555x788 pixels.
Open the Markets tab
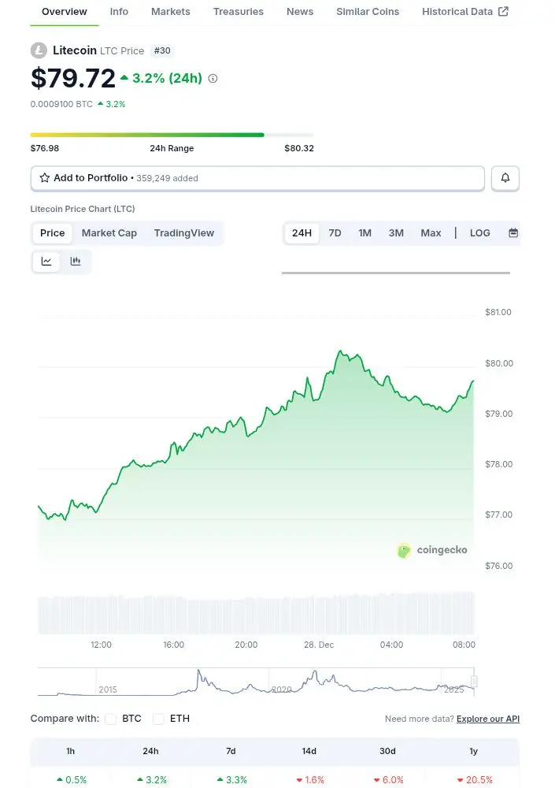point(171,12)
